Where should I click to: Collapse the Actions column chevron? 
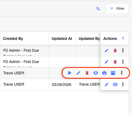pos(123,38)
